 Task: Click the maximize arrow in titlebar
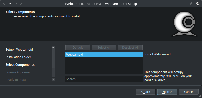tap(10, 4)
